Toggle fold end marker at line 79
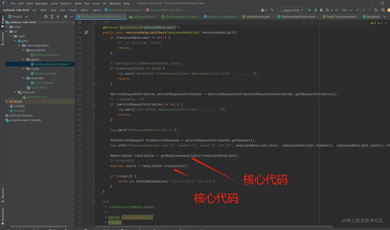The width and height of the screenshot is (390, 230). (x=94, y=192)
